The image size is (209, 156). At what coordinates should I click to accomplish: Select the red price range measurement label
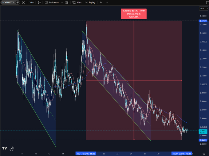pyautogui.click(x=134, y=14)
